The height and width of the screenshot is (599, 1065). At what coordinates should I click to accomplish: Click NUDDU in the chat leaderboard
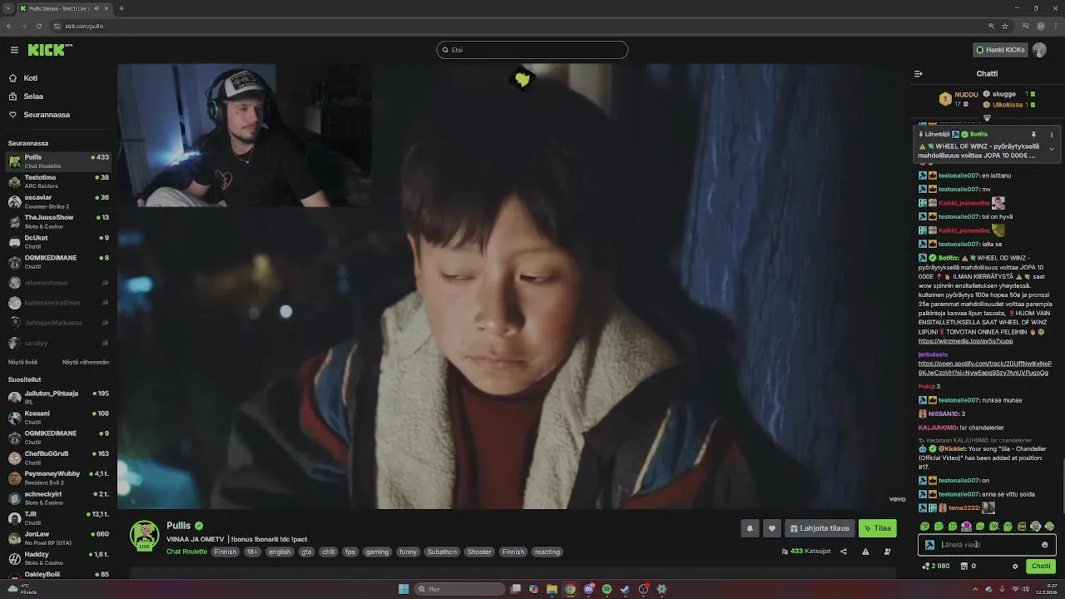pyautogui.click(x=966, y=95)
